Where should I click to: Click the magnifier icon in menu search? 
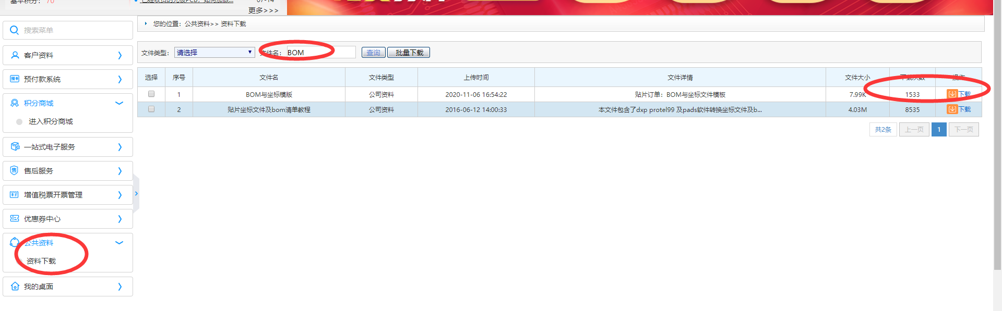tap(15, 30)
